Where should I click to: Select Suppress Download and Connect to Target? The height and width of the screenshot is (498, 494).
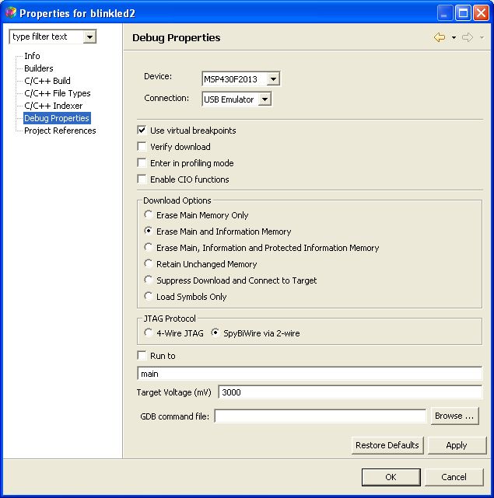point(149,280)
